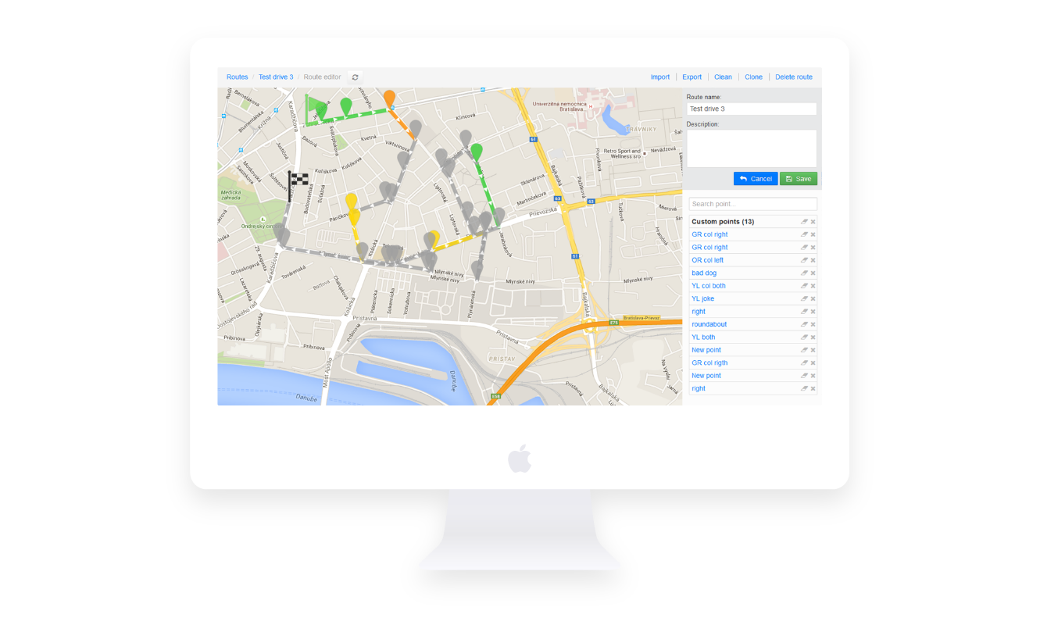Choose Export in the top toolbar
The width and height of the screenshot is (1040, 625).
(692, 77)
